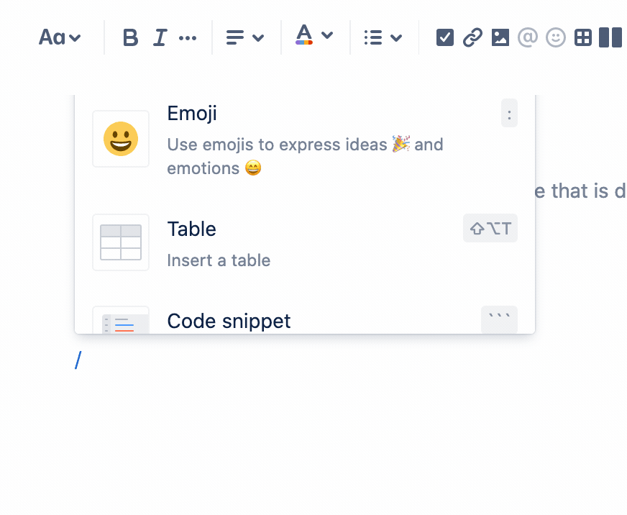
Task: Click the backtick shortcut badge for Code snippet
Action: 500,319
